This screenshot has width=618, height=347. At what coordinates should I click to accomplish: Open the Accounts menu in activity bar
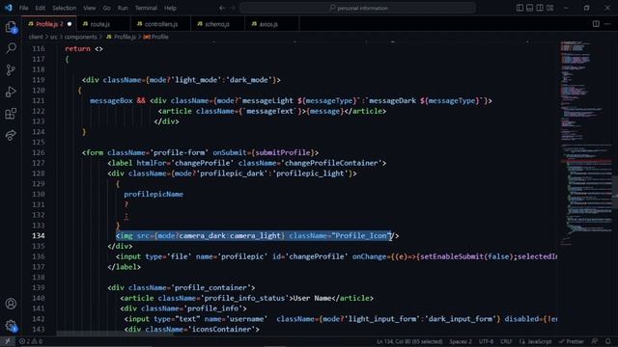click(x=11, y=304)
